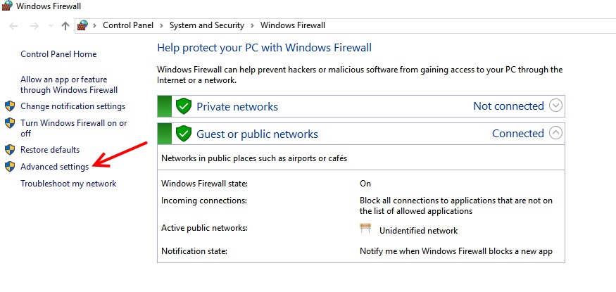
Task: Click the Back arrow navigation button
Action: click(x=14, y=25)
